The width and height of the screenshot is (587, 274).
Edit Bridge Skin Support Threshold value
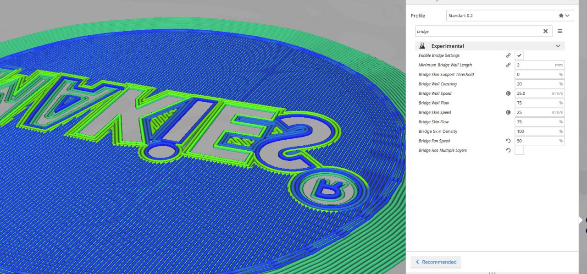click(x=540, y=74)
